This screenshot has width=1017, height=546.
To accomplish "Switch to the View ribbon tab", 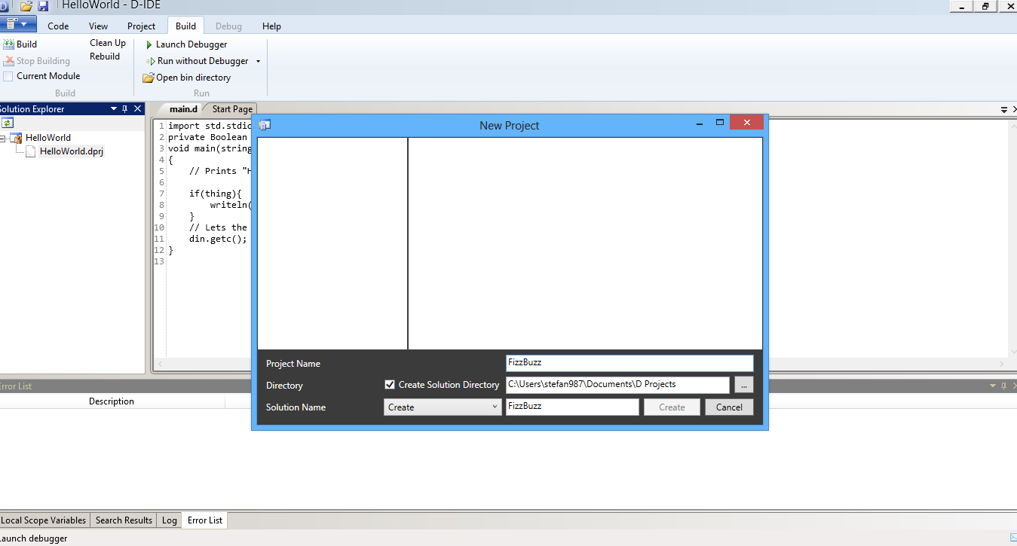I will pos(98,26).
